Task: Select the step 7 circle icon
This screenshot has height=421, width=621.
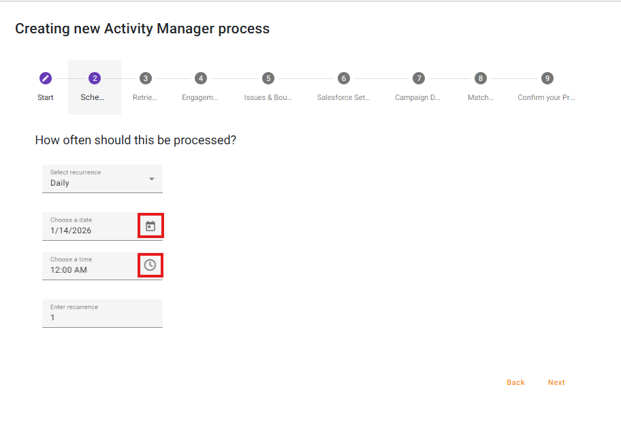Action: coord(418,78)
